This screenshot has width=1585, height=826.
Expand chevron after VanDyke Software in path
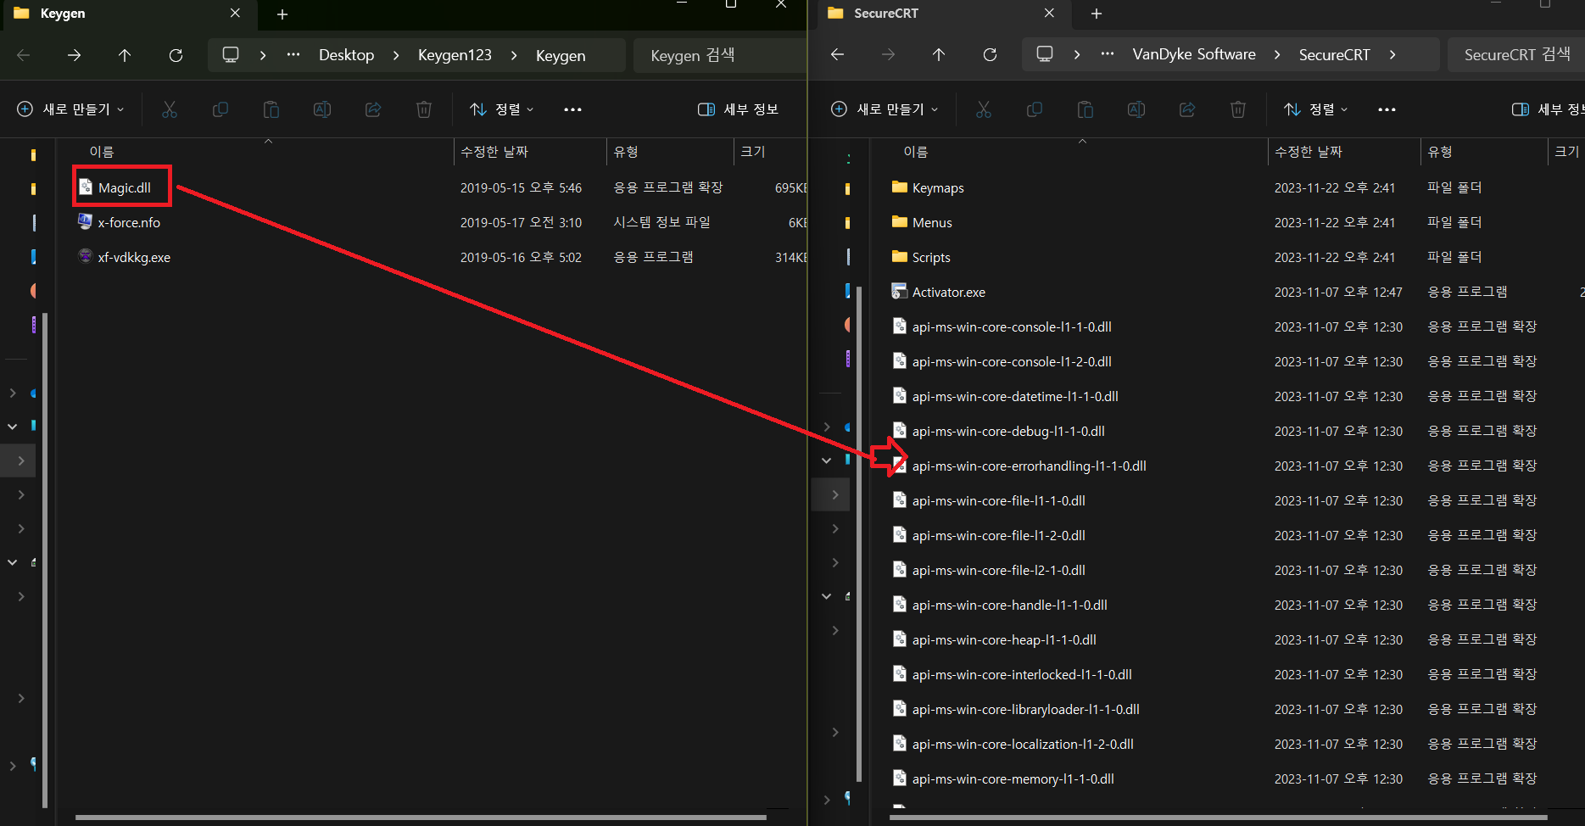pos(1277,55)
